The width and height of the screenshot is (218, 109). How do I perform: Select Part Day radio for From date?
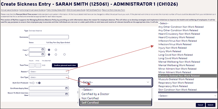click(x=56, y=50)
